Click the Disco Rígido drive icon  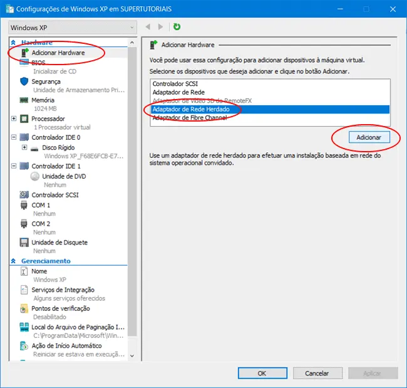(34, 149)
